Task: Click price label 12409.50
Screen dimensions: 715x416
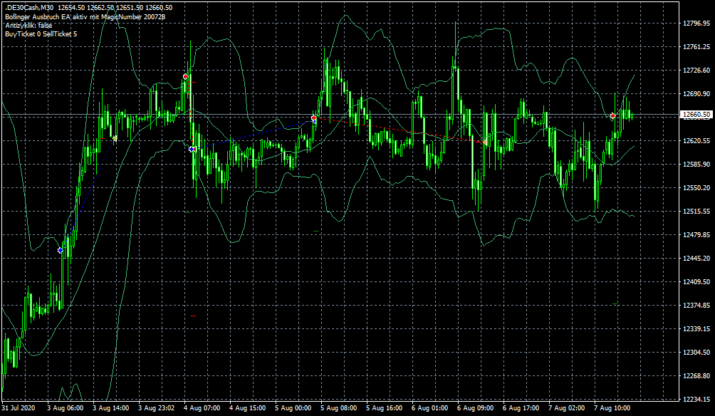Action: [696, 282]
